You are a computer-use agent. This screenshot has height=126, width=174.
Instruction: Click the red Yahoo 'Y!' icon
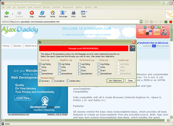tap(163, 27)
